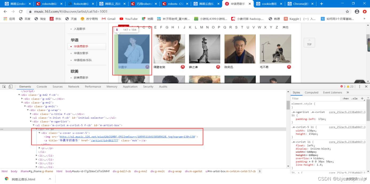
Task: Open the /artist?id=861777 href link
Action: [x=105, y=140]
